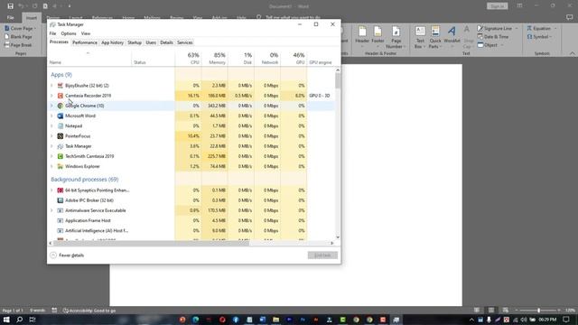Image resolution: width=578 pixels, height=325 pixels.
Task: Expand the PointerFocus process group
Action: [51, 136]
